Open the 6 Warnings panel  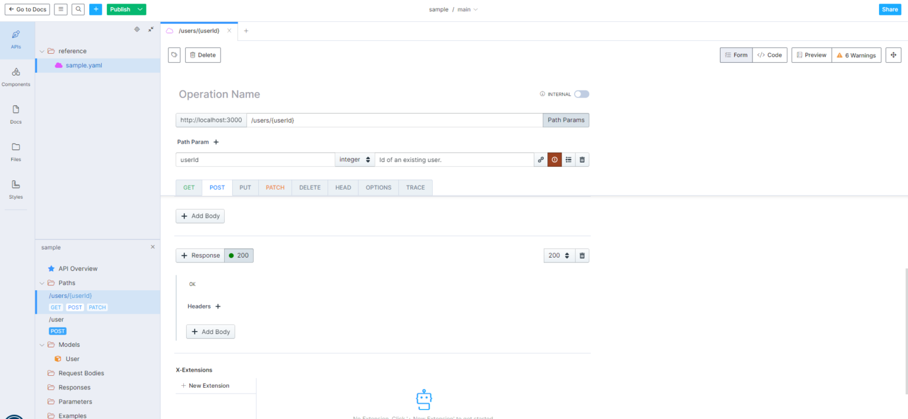(x=855, y=54)
